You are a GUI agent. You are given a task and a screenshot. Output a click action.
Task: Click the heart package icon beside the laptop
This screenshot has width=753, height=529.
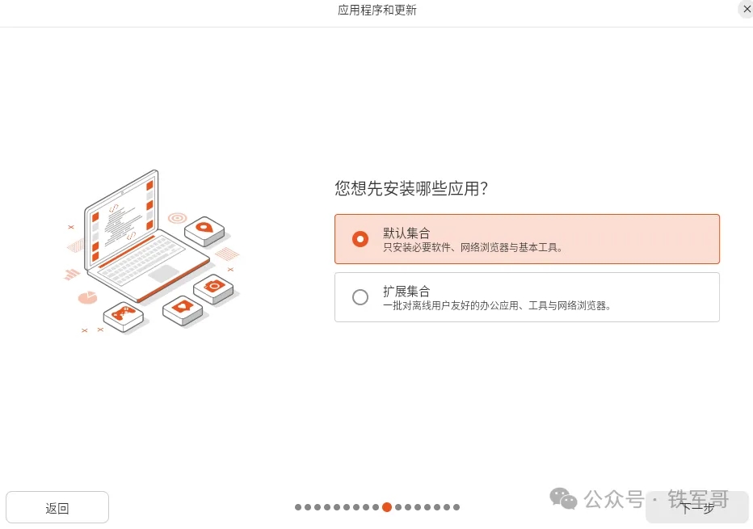point(182,306)
